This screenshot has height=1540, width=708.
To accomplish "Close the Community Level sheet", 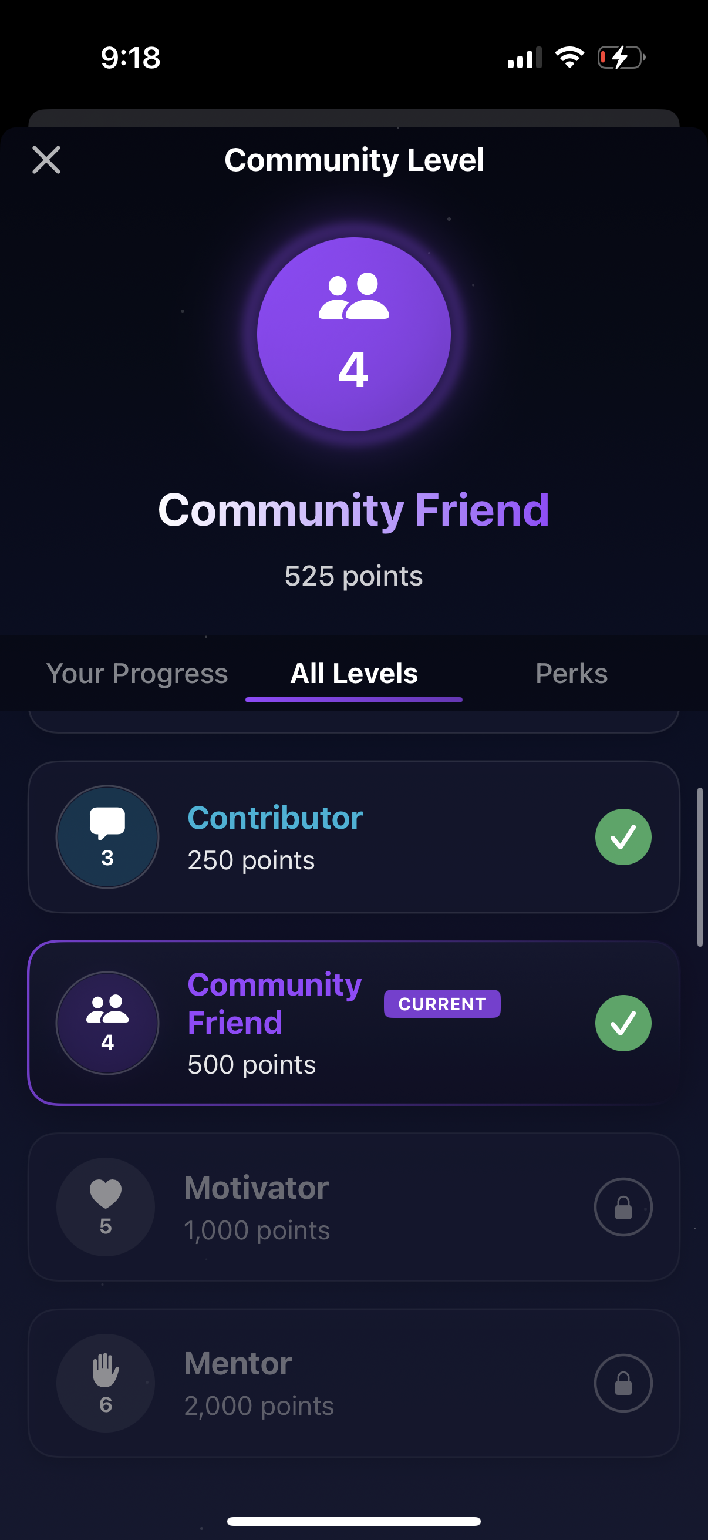I will coord(46,160).
